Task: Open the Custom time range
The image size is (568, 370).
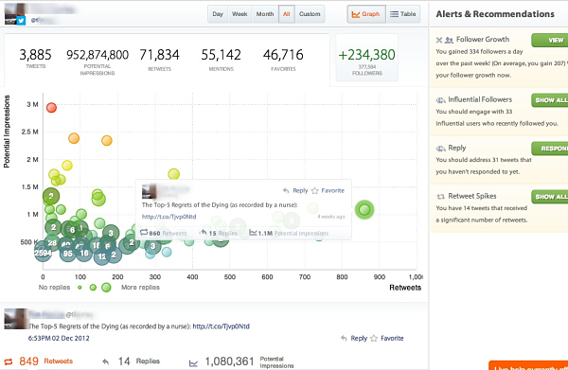Action: click(310, 14)
